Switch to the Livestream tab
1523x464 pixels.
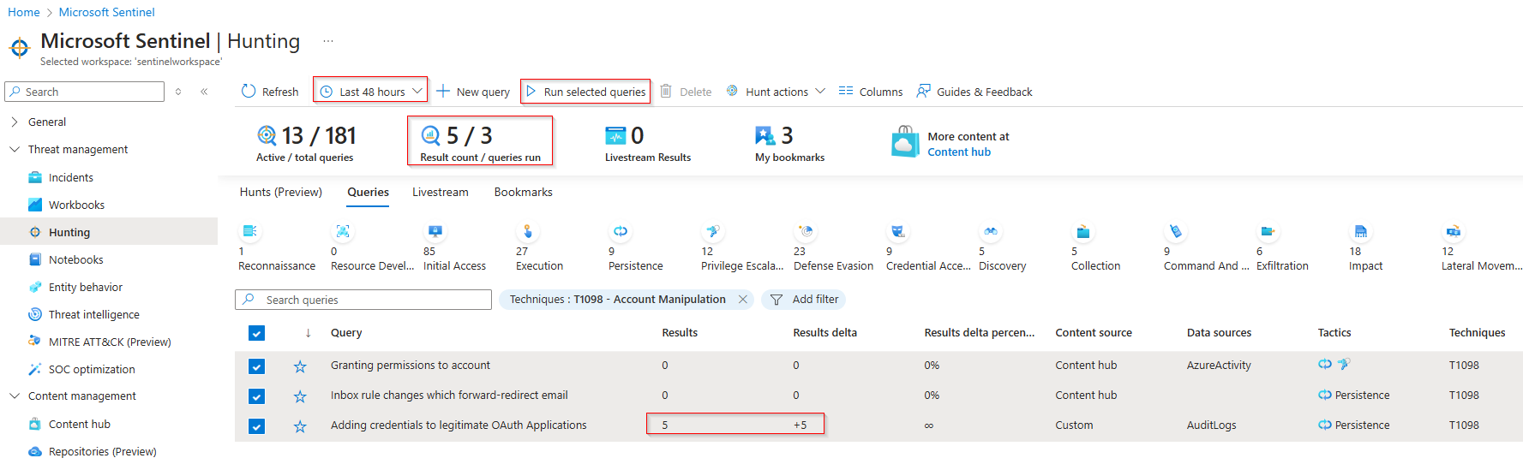(x=440, y=193)
